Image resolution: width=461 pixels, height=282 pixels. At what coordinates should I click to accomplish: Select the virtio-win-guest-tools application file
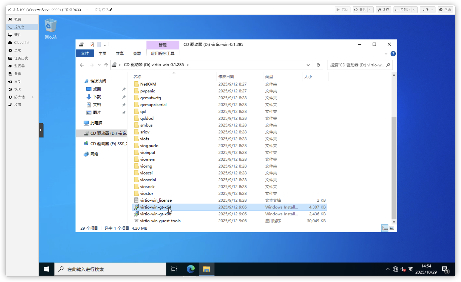[160, 221]
